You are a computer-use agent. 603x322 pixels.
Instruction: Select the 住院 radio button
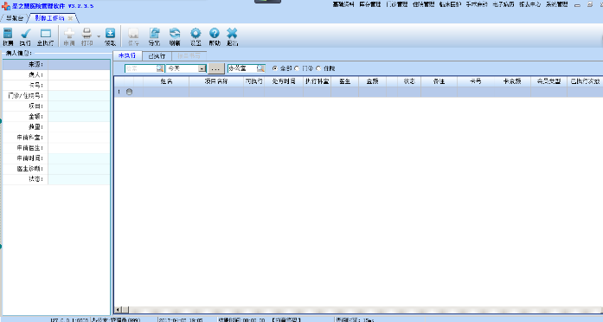pyautogui.click(x=318, y=68)
